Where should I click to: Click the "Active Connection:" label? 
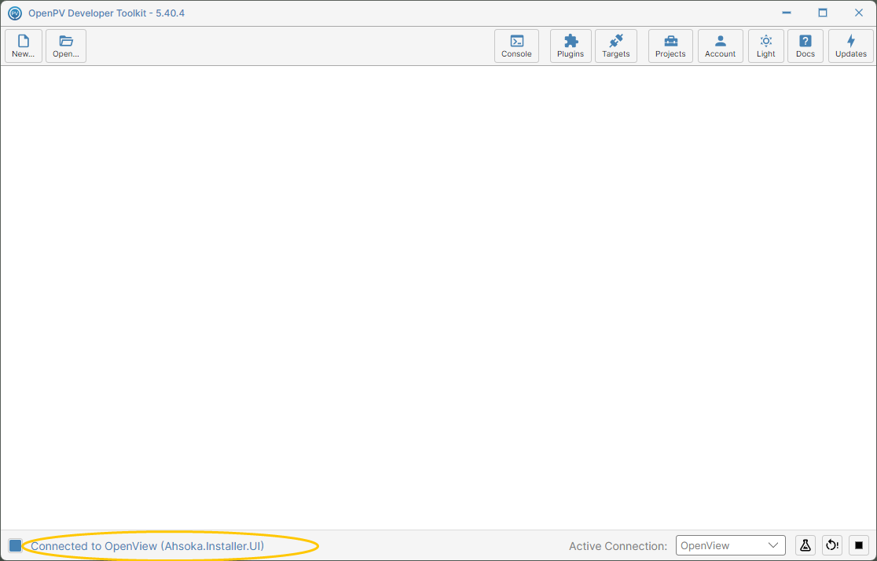[x=618, y=546]
